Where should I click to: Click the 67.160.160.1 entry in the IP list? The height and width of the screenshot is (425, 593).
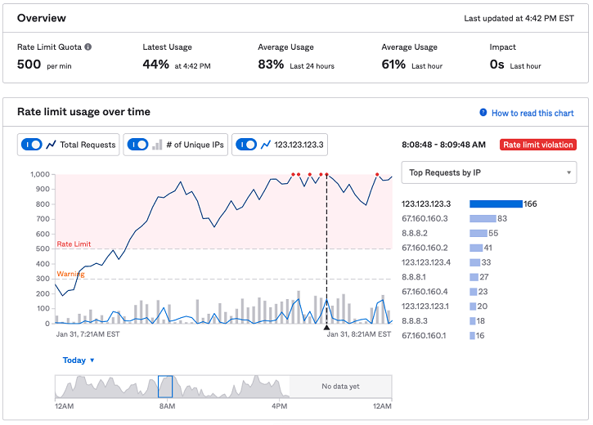(x=425, y=336)
